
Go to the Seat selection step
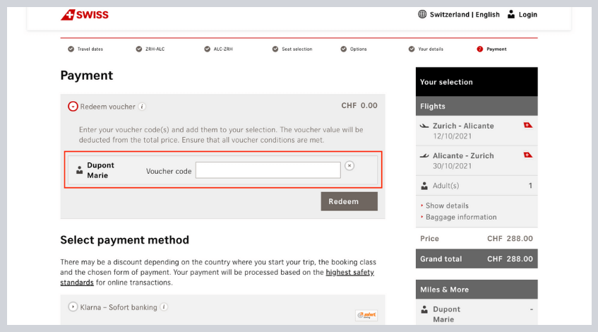click(297, 49)
